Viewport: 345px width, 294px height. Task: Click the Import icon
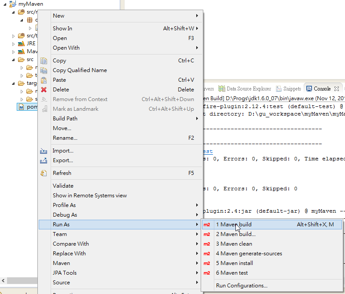(x=44, y=151)
